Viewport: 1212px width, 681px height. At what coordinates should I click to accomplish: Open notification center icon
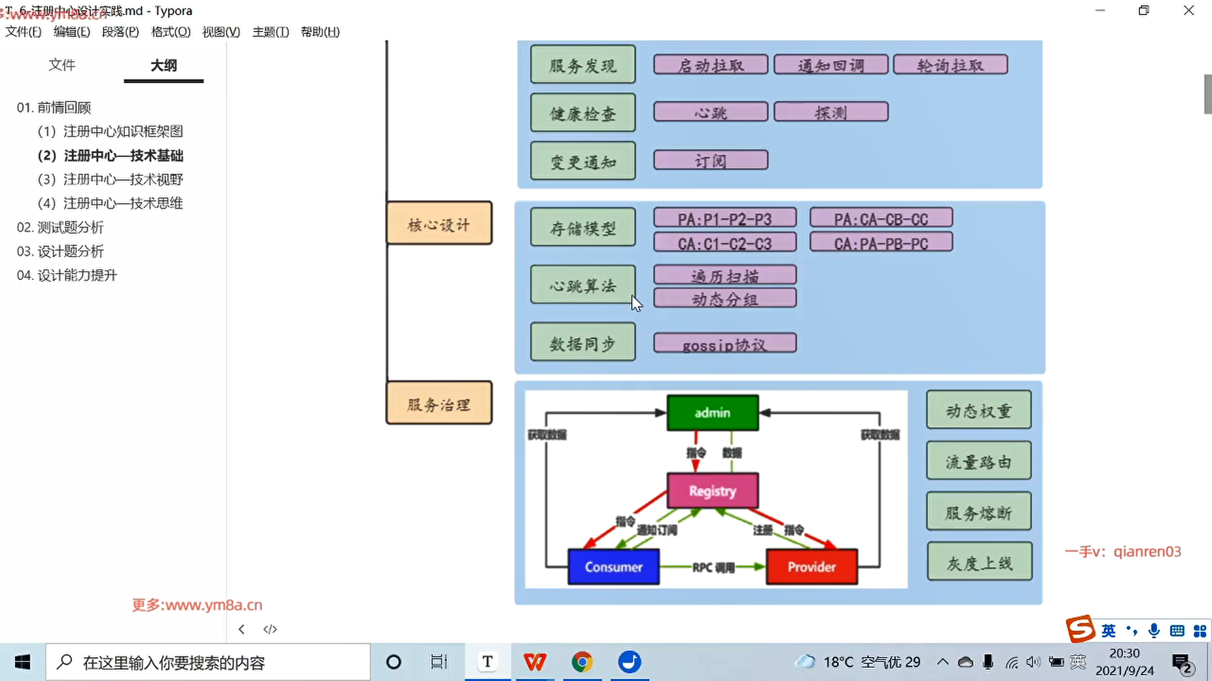point(1182,663)
